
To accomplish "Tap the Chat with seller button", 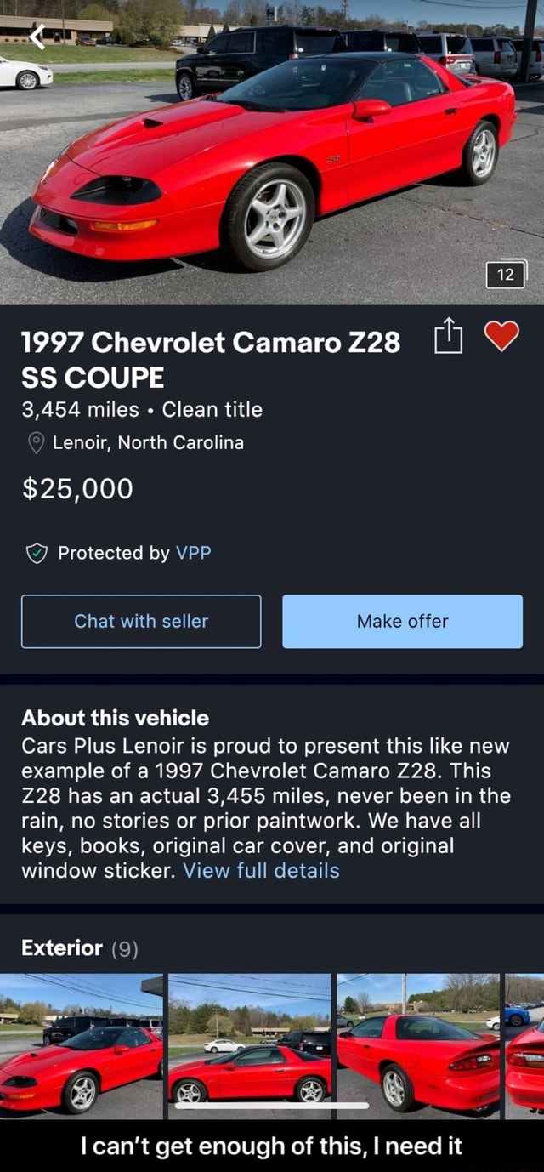I will [x=140, y=621].
